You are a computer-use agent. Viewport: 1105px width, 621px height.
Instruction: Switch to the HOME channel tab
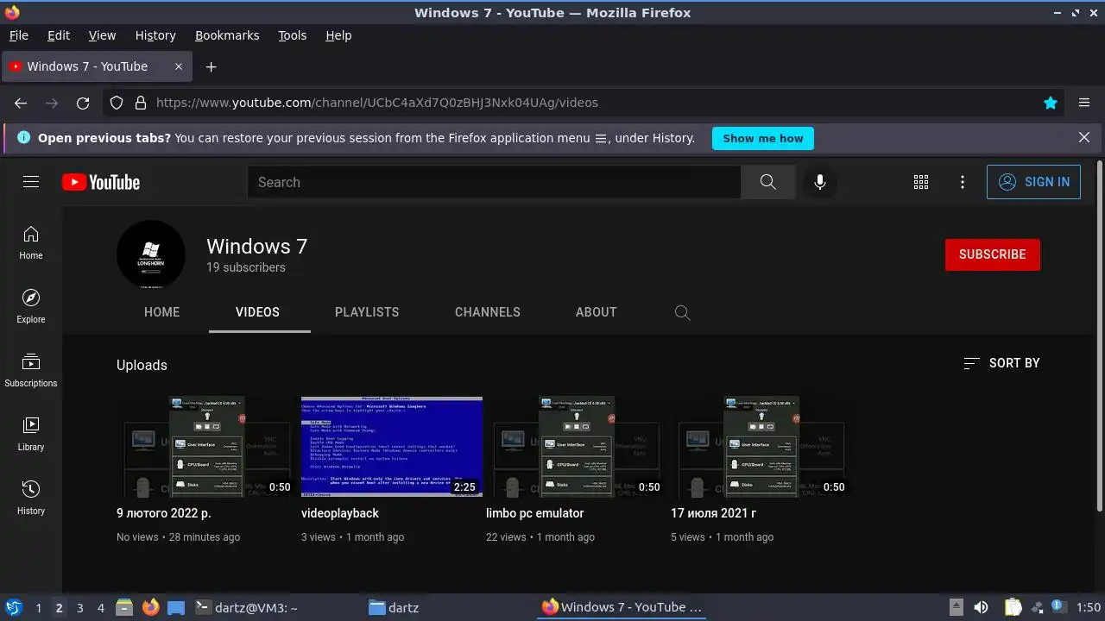(x=162, y=312)
